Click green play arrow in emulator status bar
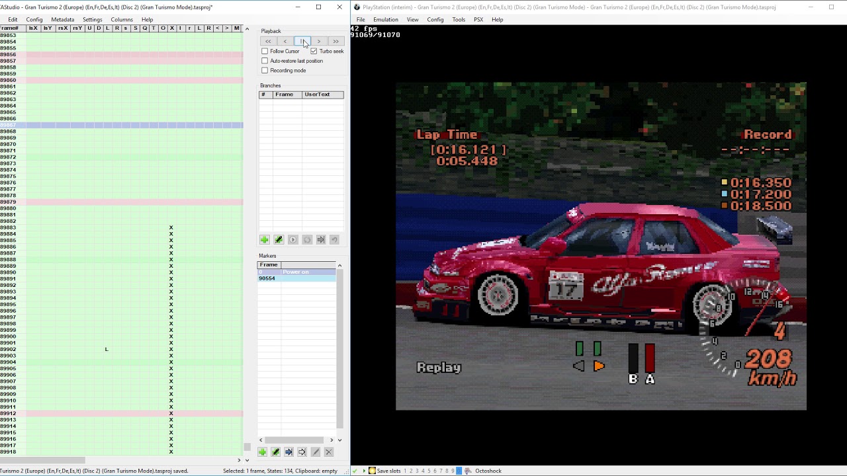Viewport: 847px width, 476px height. pos(364,471)
